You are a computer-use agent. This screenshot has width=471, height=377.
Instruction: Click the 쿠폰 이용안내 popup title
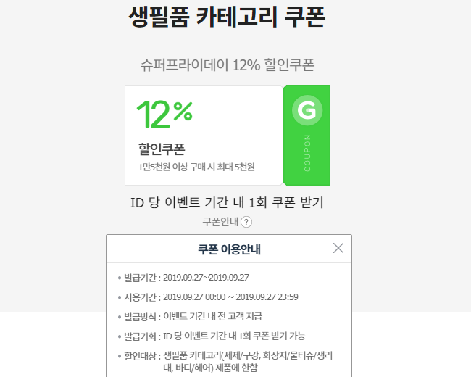[229, 249]
